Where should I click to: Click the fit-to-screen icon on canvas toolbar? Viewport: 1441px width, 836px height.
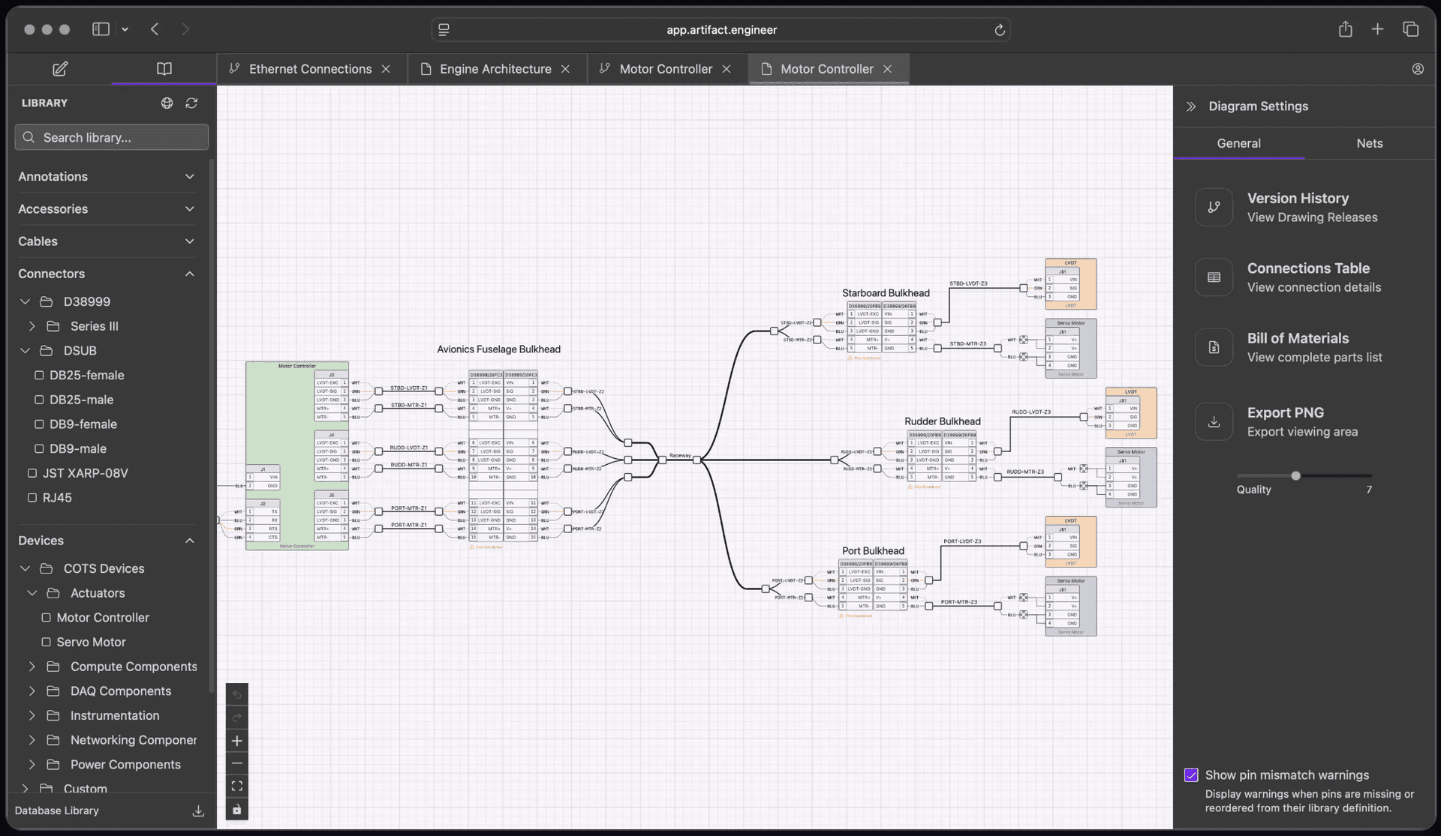(236, 787)
